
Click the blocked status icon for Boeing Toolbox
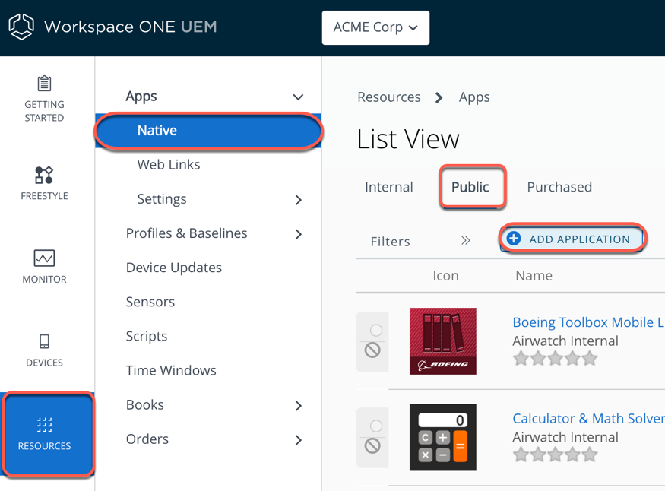coord(372,350)
